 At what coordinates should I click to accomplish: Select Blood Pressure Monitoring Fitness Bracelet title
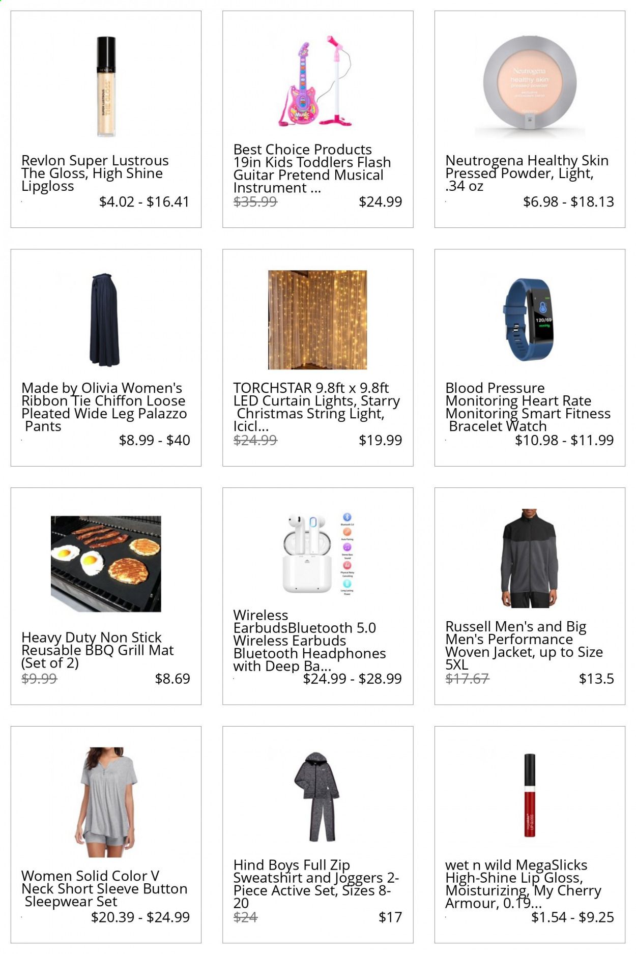pos(528,407)
